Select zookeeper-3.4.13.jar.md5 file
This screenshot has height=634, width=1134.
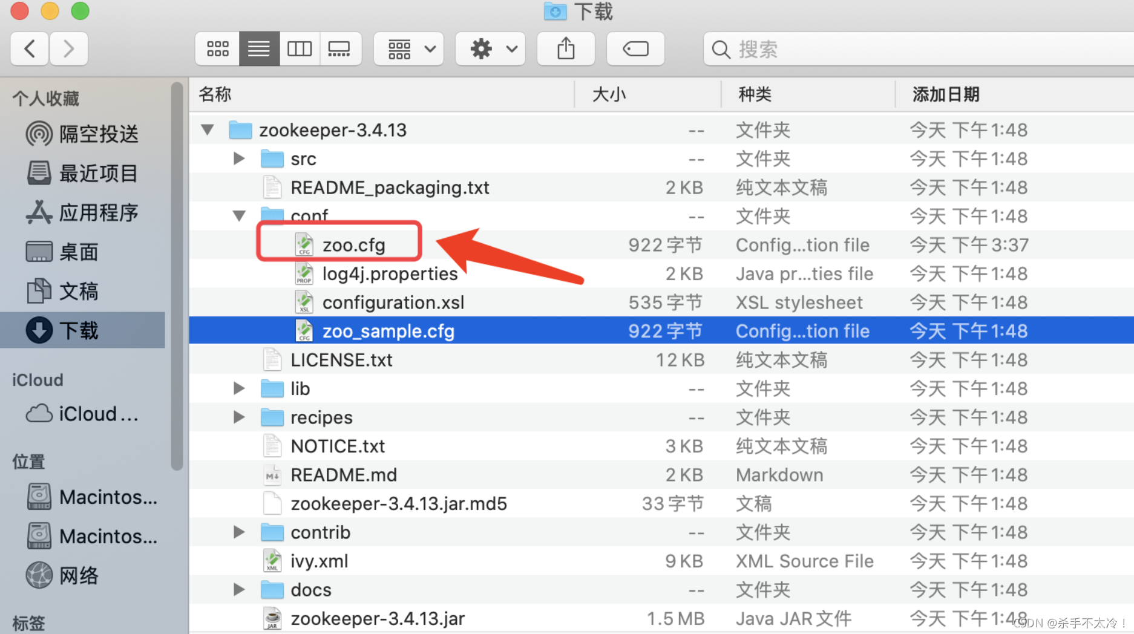coord(399,503)
